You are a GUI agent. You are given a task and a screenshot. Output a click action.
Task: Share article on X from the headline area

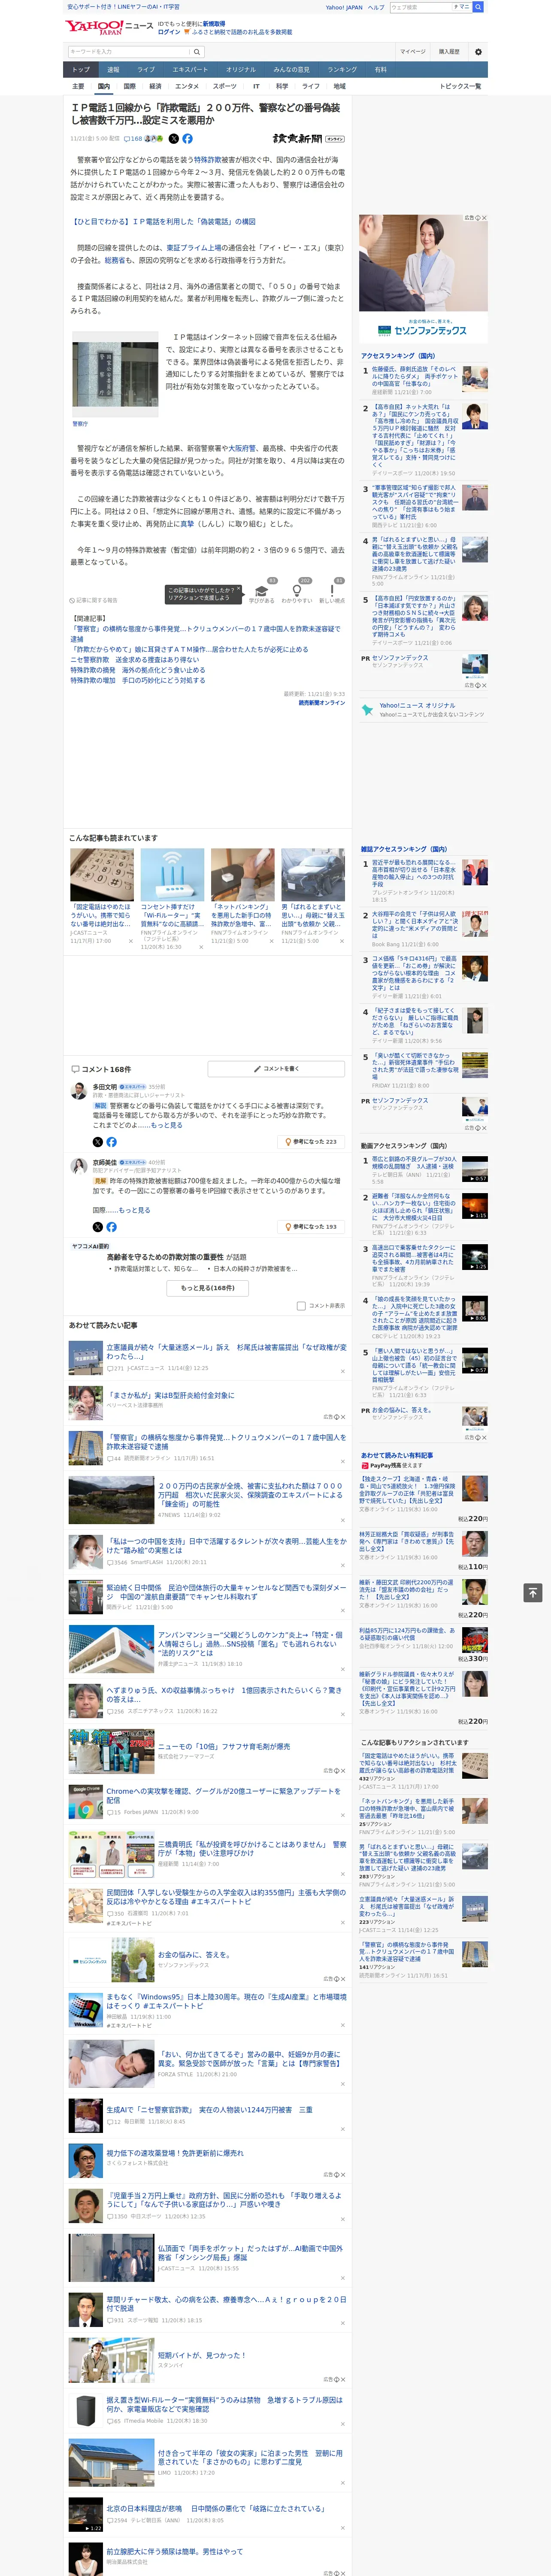coord(174,139)
